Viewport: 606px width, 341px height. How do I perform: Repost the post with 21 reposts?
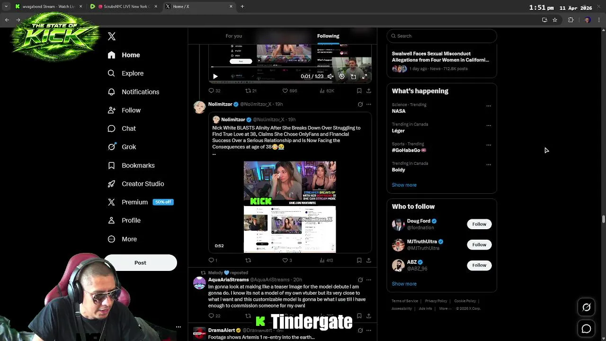(x=251, y=90)
